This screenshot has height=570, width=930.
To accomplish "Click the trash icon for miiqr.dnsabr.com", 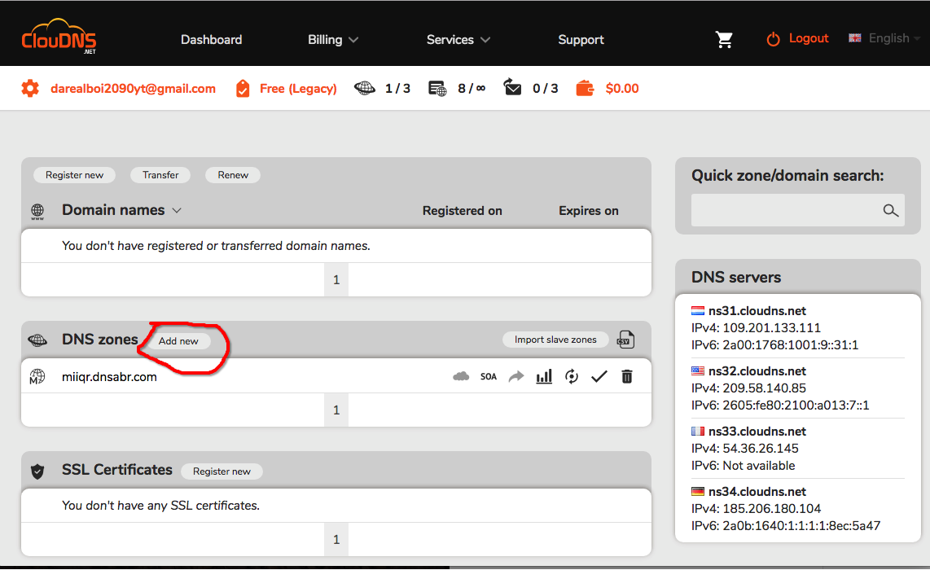I will (626, 376).
